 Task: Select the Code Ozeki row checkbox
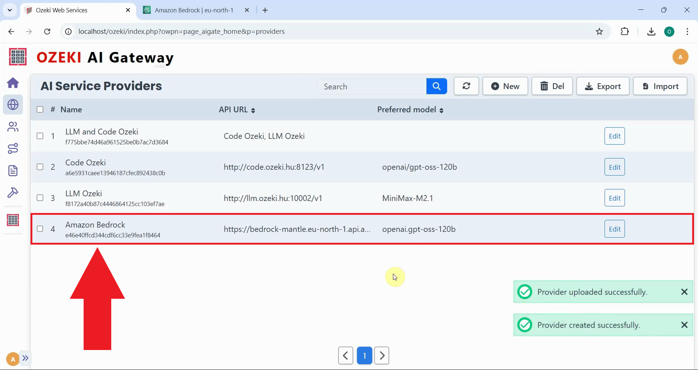click(40, 167)
